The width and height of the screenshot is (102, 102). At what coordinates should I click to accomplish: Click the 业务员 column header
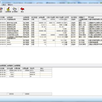(x=67, y=18)
